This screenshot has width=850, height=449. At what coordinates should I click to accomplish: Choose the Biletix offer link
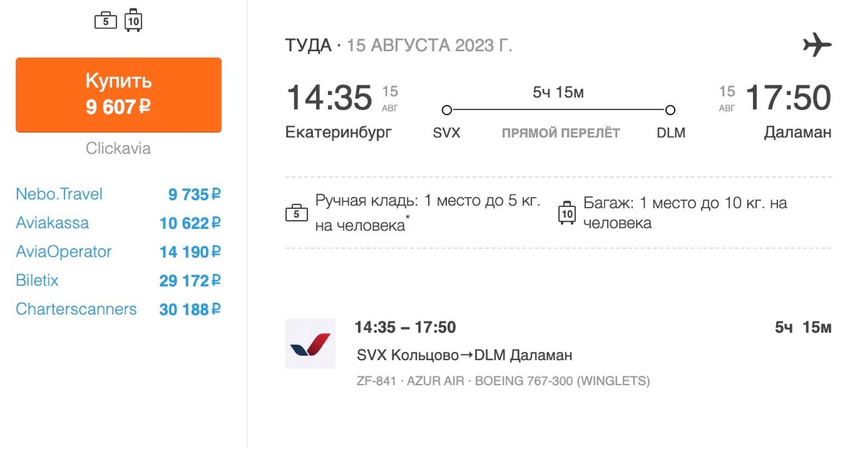pyautogui.click(x=37, y=281)
